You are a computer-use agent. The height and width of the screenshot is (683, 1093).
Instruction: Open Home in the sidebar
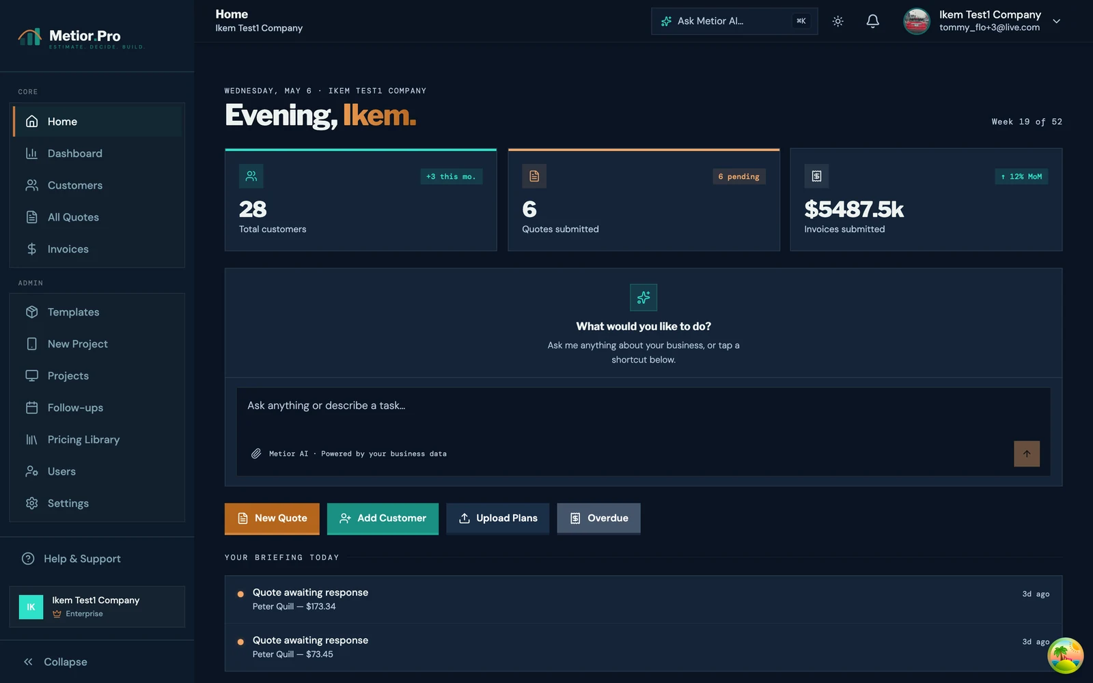pos(98,122)
